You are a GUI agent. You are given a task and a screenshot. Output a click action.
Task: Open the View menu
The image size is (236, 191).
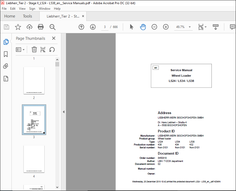pos(22,9)
